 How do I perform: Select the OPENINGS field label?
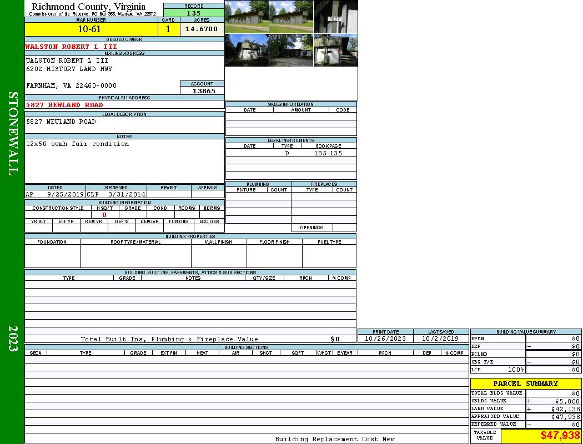(x=311, y=228)
